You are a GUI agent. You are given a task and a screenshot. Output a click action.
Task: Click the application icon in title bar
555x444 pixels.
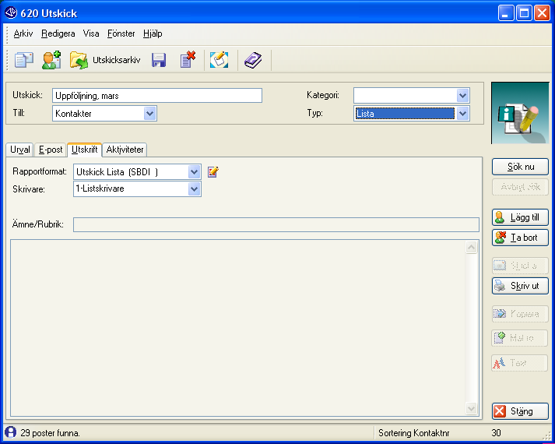click(11, 12)
